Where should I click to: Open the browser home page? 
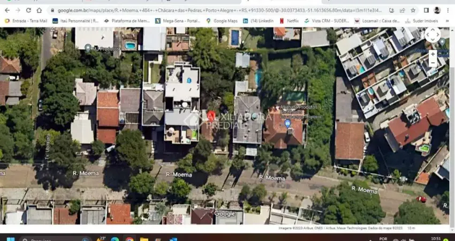pos(39,10)
